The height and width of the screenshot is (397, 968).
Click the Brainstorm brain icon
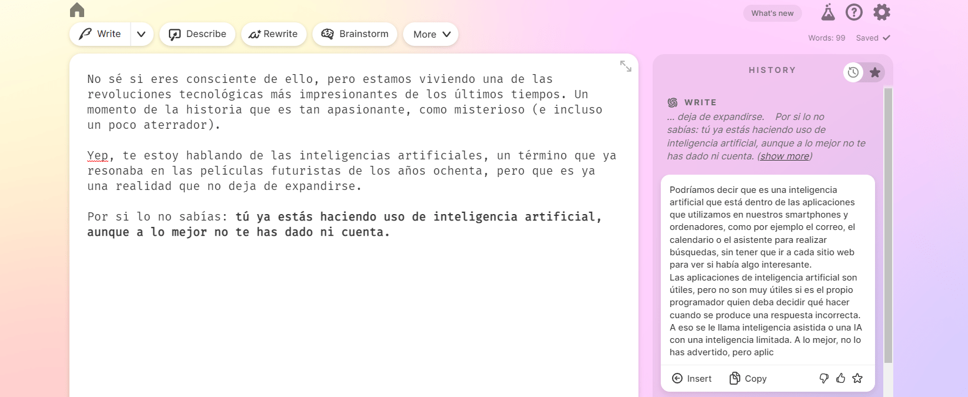[327, 34]
